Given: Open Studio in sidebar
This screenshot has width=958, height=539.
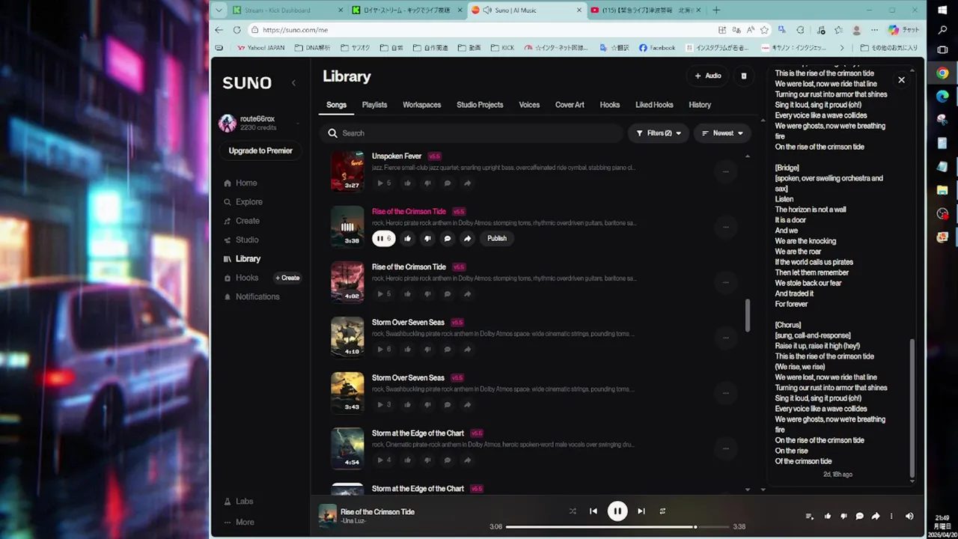Looking at the screenshot, I should pyautogui.click(x=241, y=240).
